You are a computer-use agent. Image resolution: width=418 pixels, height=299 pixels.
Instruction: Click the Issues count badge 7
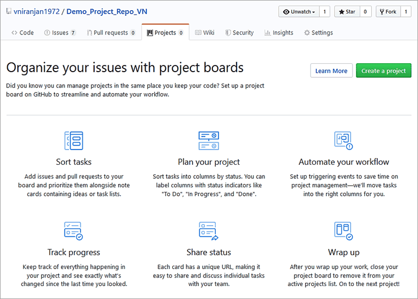(x=73, y=33)
